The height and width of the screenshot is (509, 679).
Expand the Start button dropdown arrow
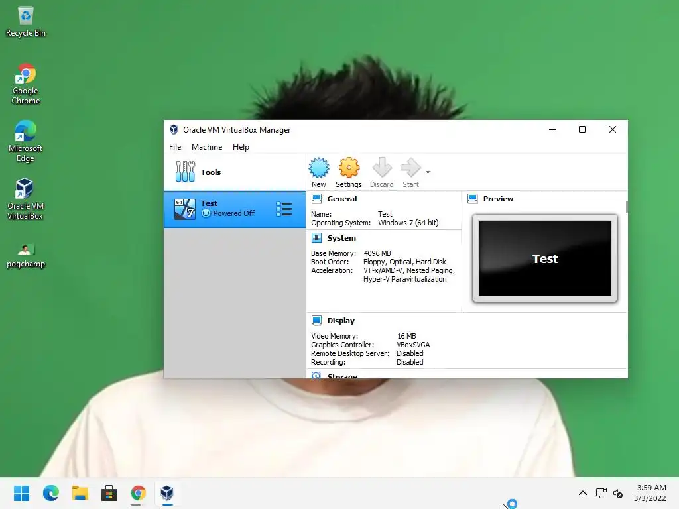point(428,172)
